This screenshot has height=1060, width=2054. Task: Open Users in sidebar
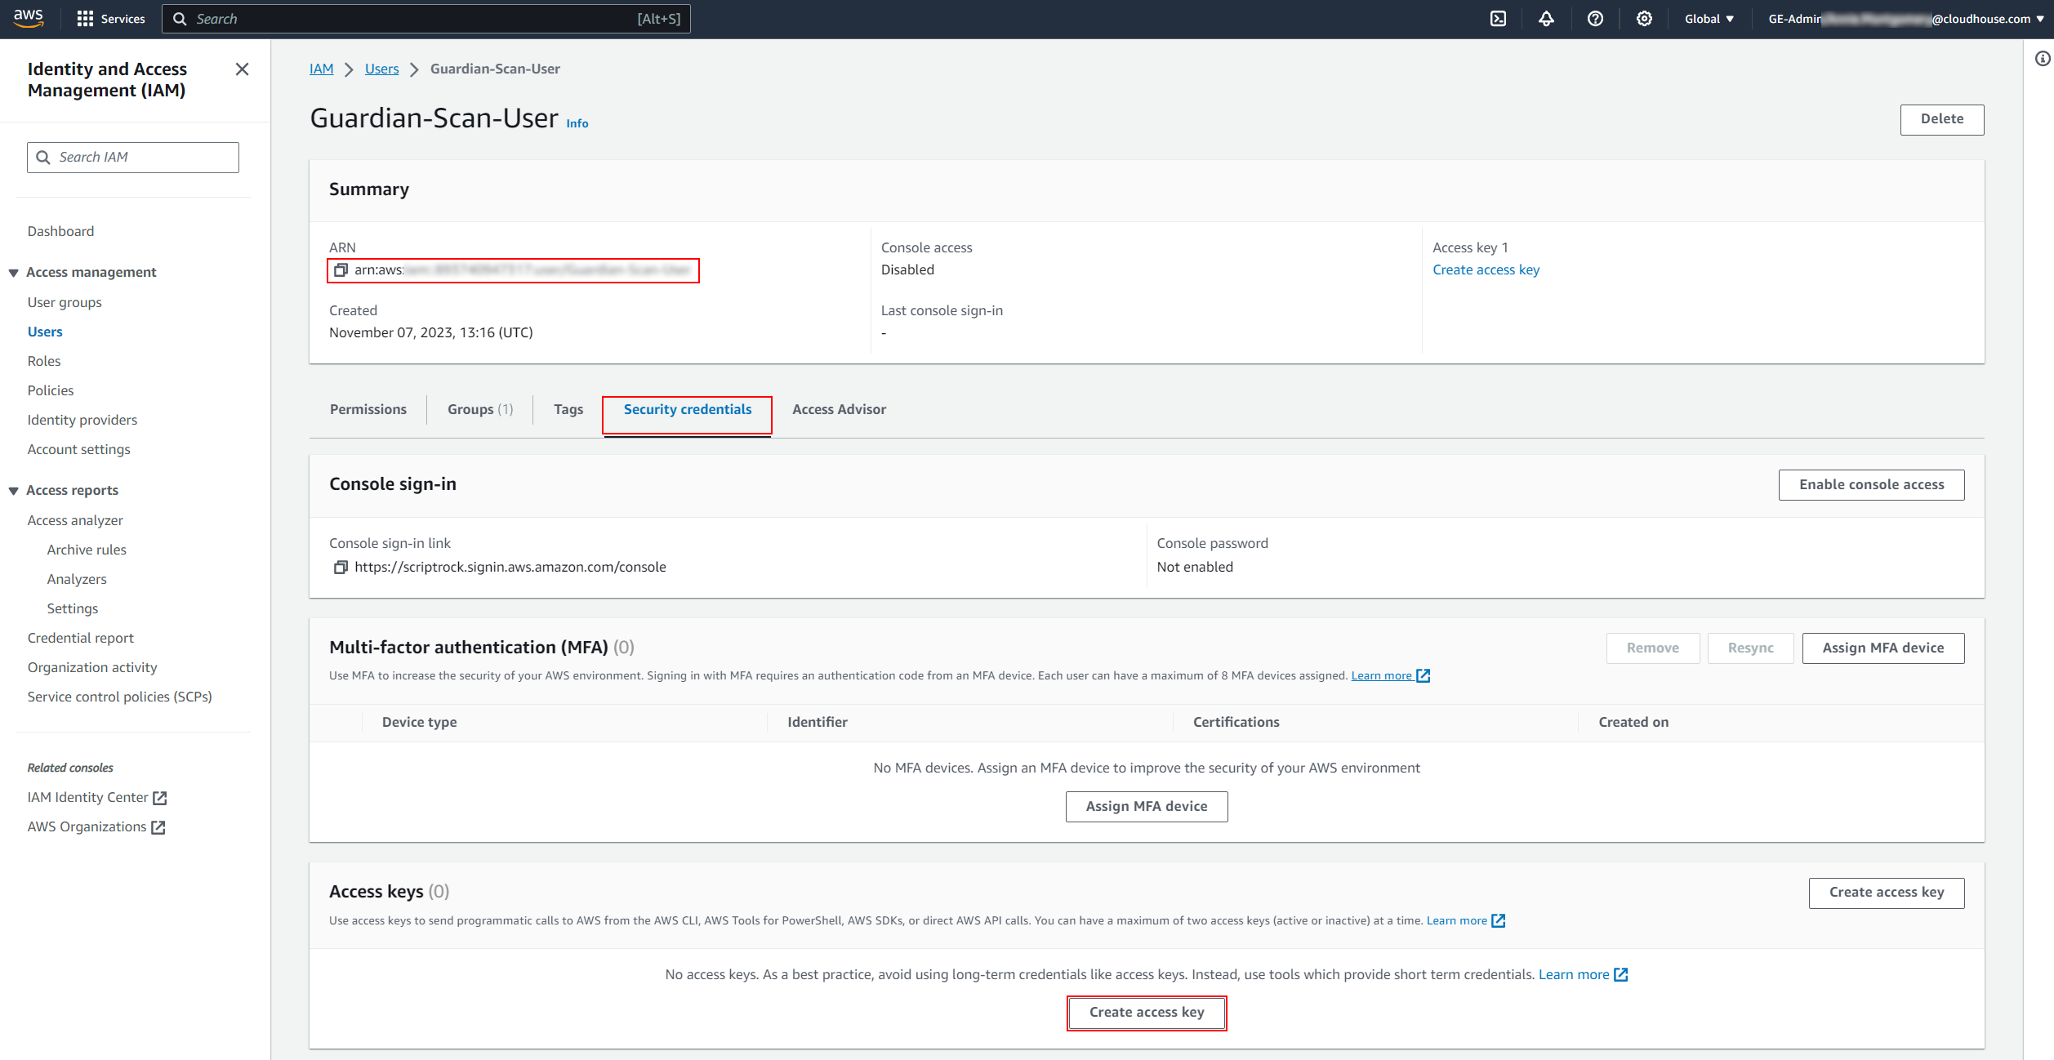[x=45, y=332]
